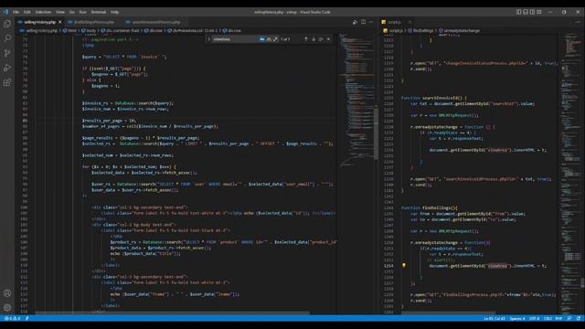
Task: Click body breadcrumb in left editor
Action: coord(90,30)
